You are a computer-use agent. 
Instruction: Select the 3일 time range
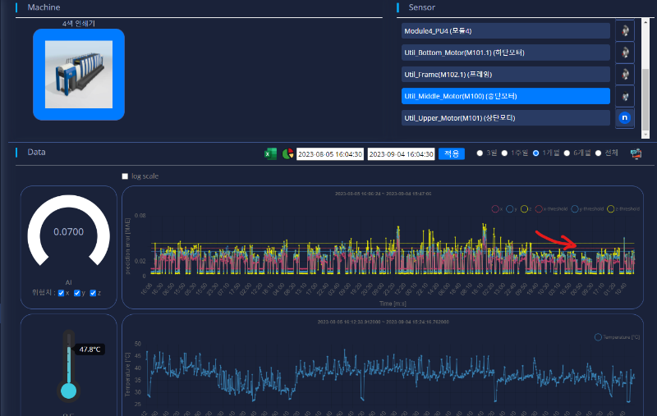480,153
